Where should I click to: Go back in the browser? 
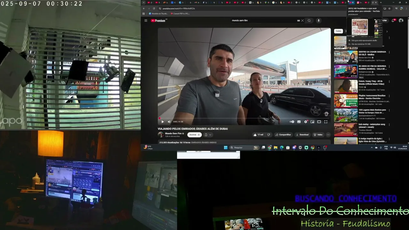pos(144,9)
